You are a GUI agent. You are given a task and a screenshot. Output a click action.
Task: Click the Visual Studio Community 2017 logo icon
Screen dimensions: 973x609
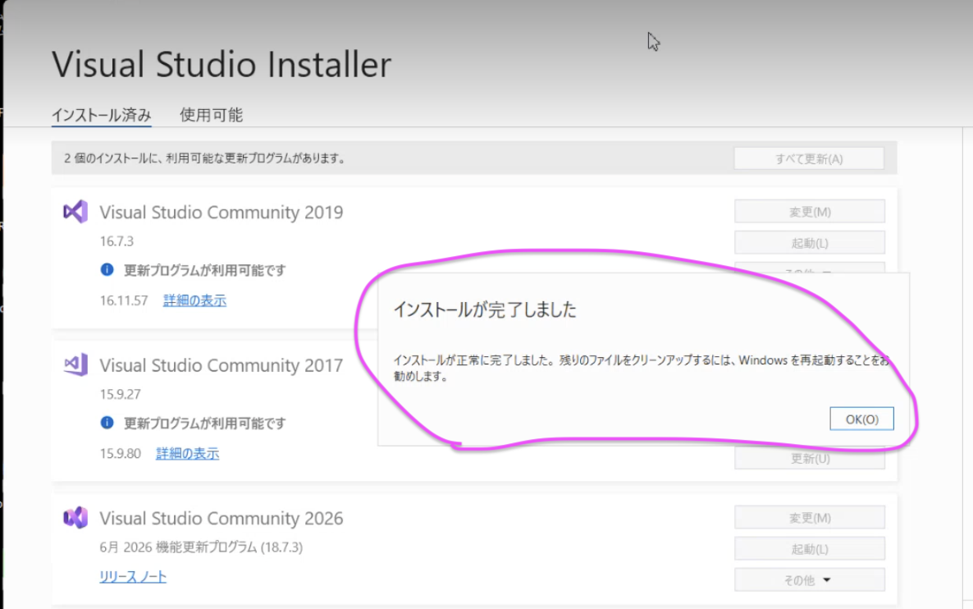pos(75,364)
